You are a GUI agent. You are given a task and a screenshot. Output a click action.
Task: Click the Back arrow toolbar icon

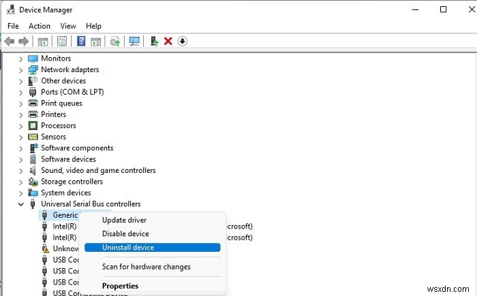pos(10,41)
